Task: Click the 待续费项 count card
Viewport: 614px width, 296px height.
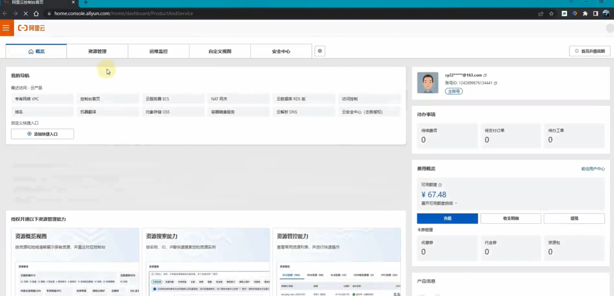Action: pos(447,135)
